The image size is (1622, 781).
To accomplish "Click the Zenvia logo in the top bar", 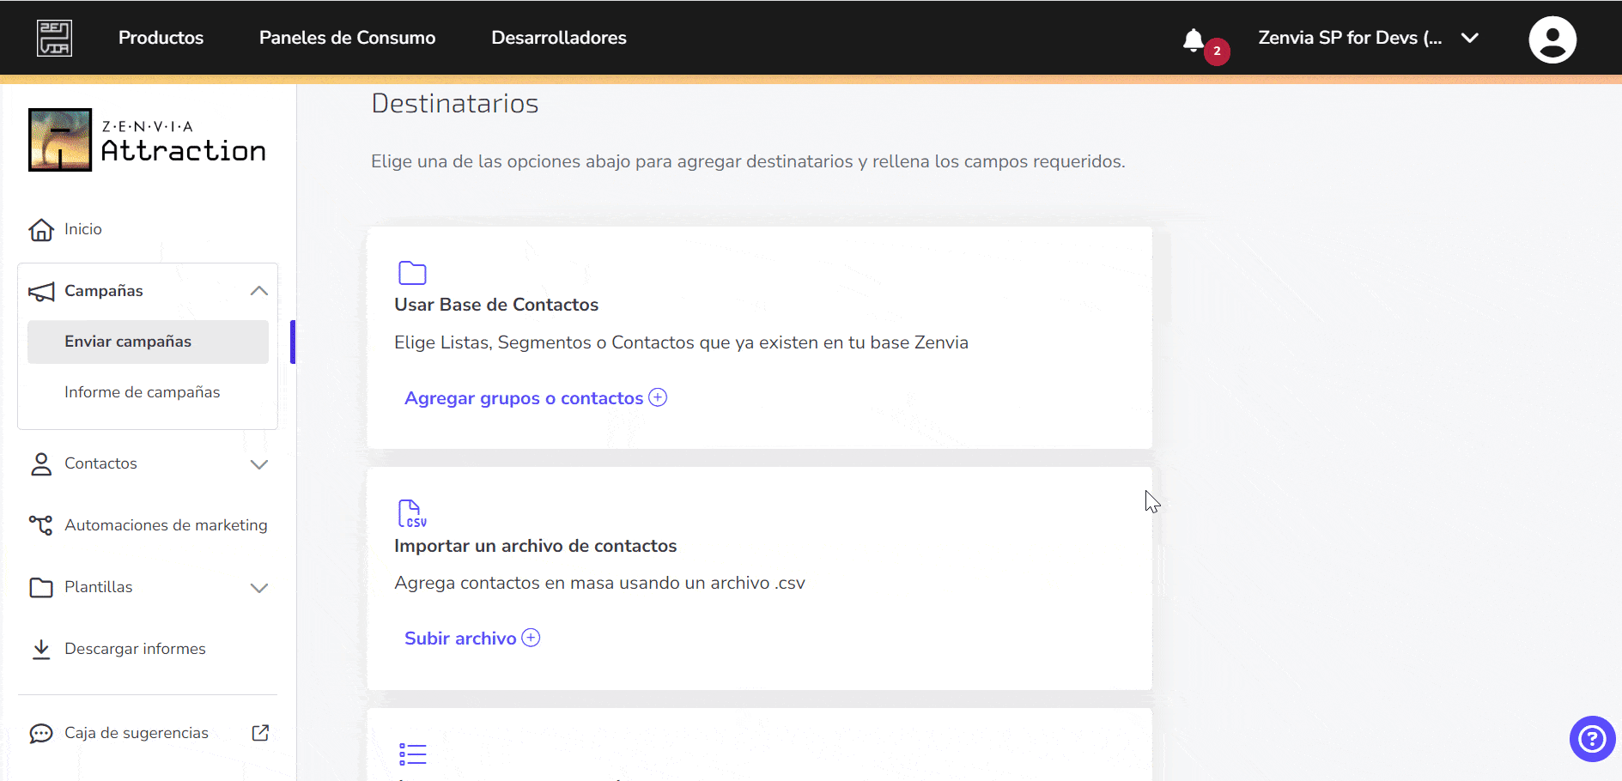I will click(54, 37).
